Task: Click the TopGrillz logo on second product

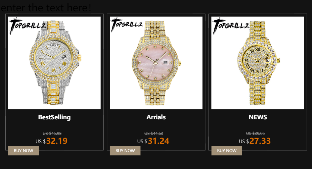Action: pos(127,25)
